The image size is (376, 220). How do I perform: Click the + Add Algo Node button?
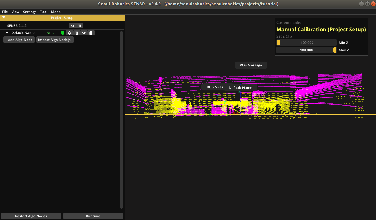[x=19, y=40]
